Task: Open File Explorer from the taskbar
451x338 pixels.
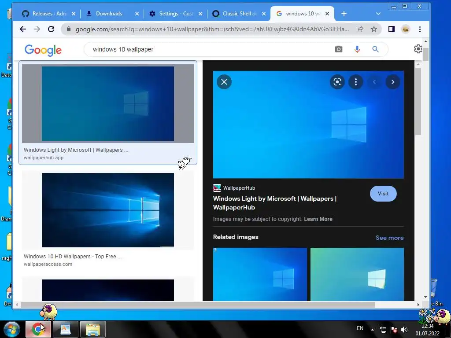Action: (x=92, y=329)
